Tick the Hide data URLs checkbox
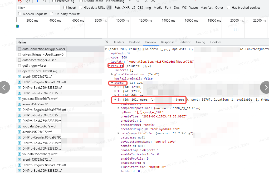Viewport: 269px width, 173px height. (x=80, y=7)
